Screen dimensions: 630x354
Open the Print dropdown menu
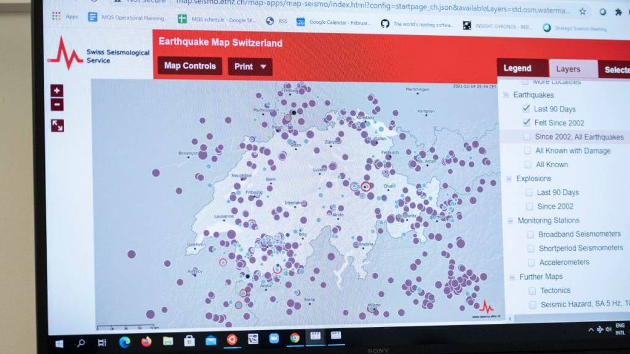point(250,66)
